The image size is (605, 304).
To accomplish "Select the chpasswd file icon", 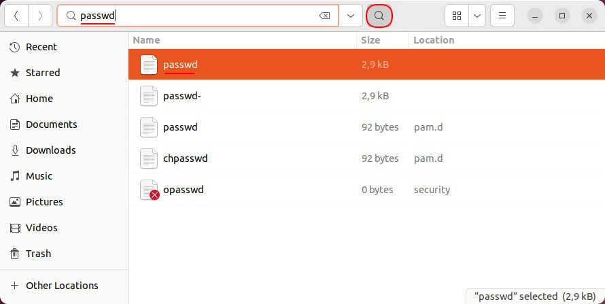I will tap(149, 158).
